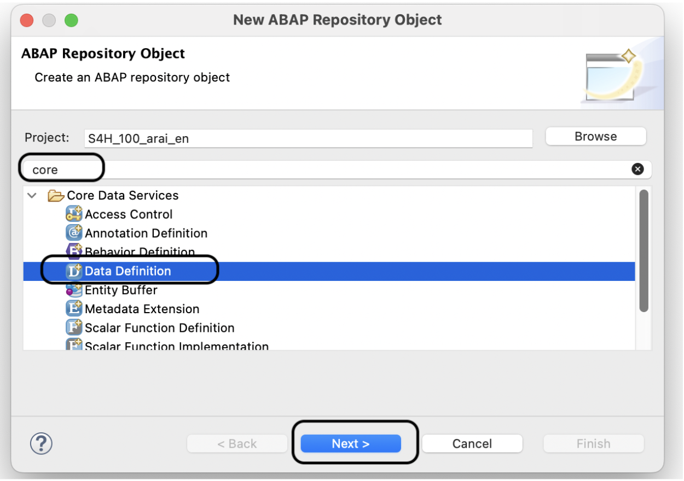This screenshot has height=481, width=684.
Task: Select the Access Control row
Action: [x=329, y=214]
